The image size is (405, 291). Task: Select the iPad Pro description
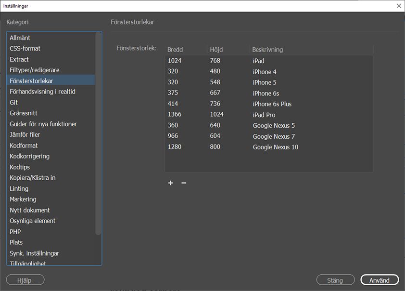coord(264,115)
